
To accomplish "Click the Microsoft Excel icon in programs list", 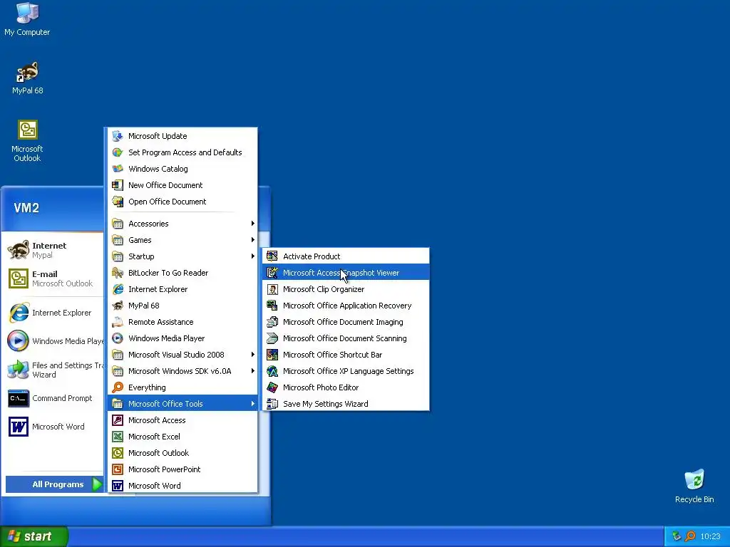I will coord(118,437).
